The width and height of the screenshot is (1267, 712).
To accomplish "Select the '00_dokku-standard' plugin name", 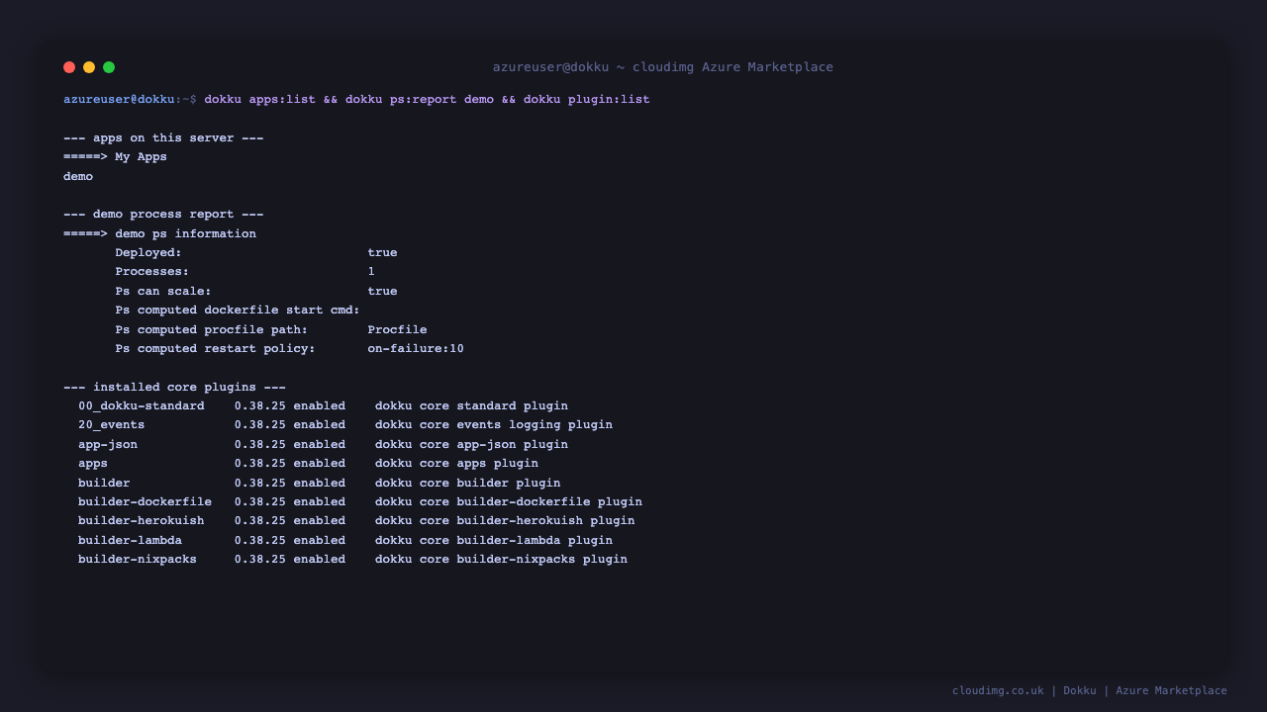I will coord(142,406).
